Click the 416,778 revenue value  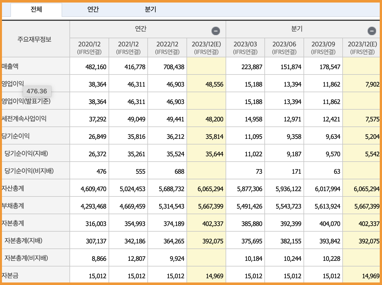[135, 67]
